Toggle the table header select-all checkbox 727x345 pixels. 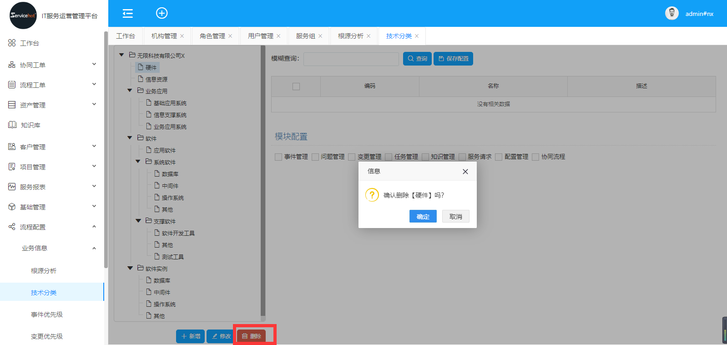coord(296,86)
